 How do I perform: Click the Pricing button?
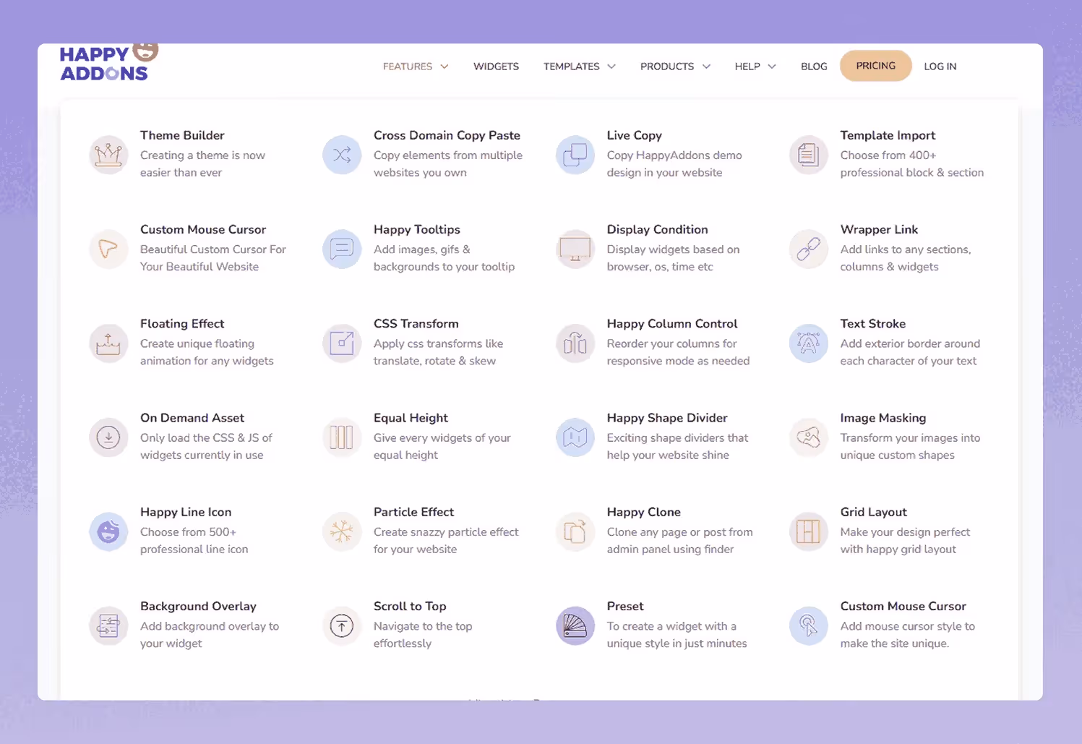click(x=875, y=66)
